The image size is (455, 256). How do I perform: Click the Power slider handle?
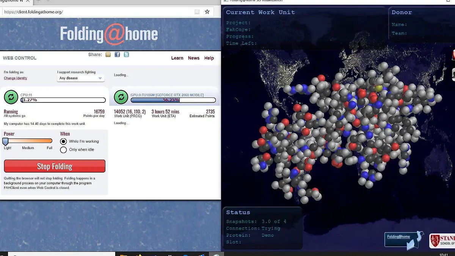(x=5, y=141)
